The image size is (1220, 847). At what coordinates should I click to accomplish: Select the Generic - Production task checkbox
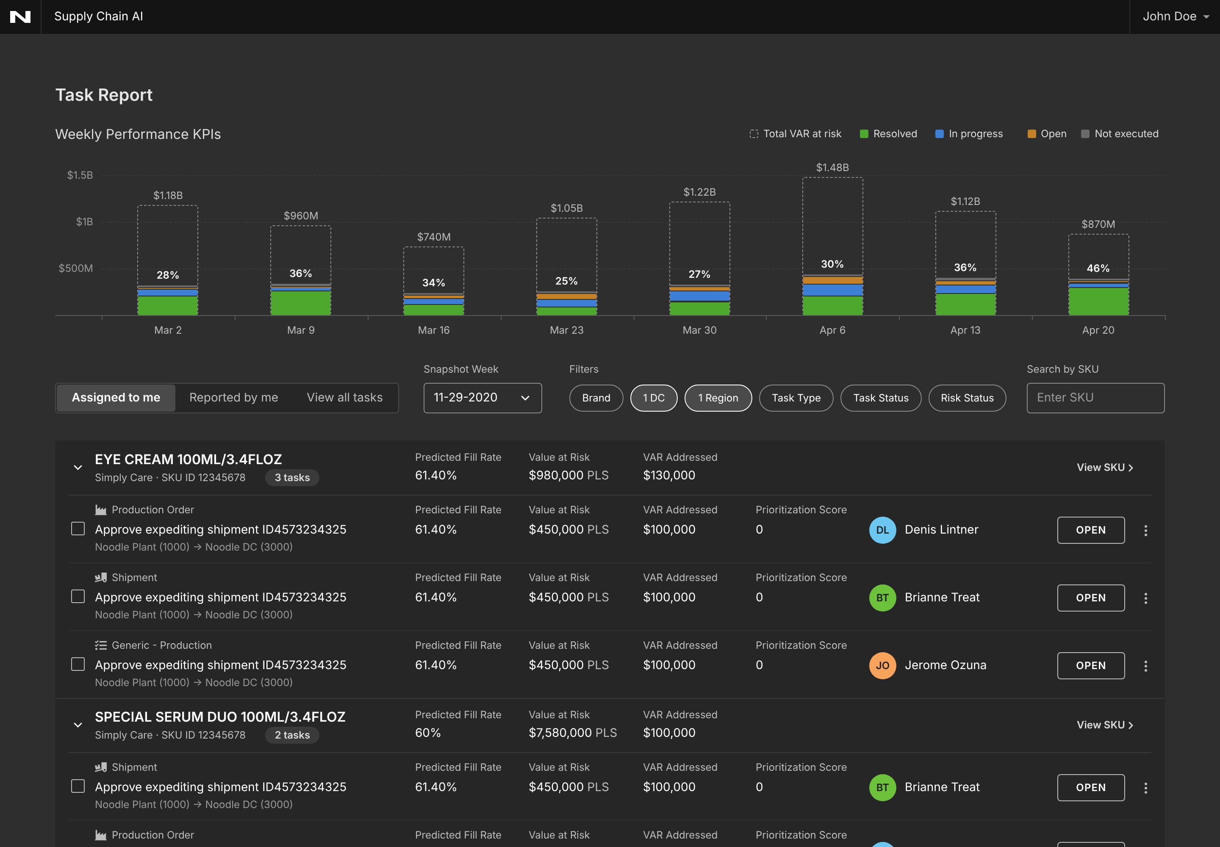pos(78,664)
